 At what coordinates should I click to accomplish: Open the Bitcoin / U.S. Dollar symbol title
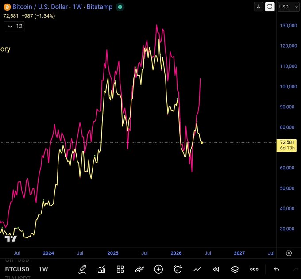(x=62, y=7)
